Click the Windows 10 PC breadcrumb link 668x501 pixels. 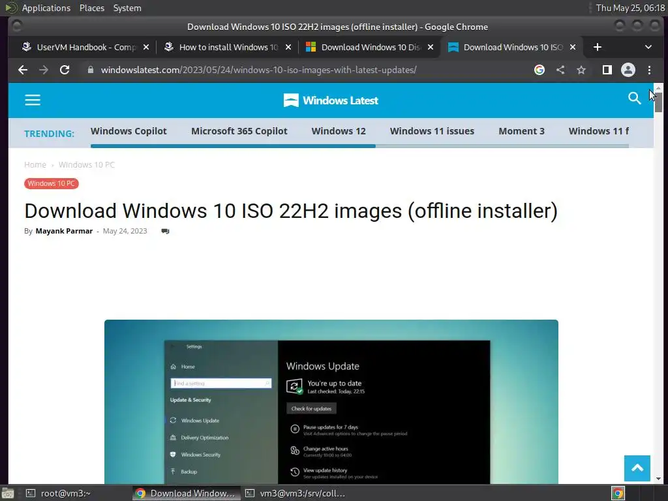click(87, 165)
